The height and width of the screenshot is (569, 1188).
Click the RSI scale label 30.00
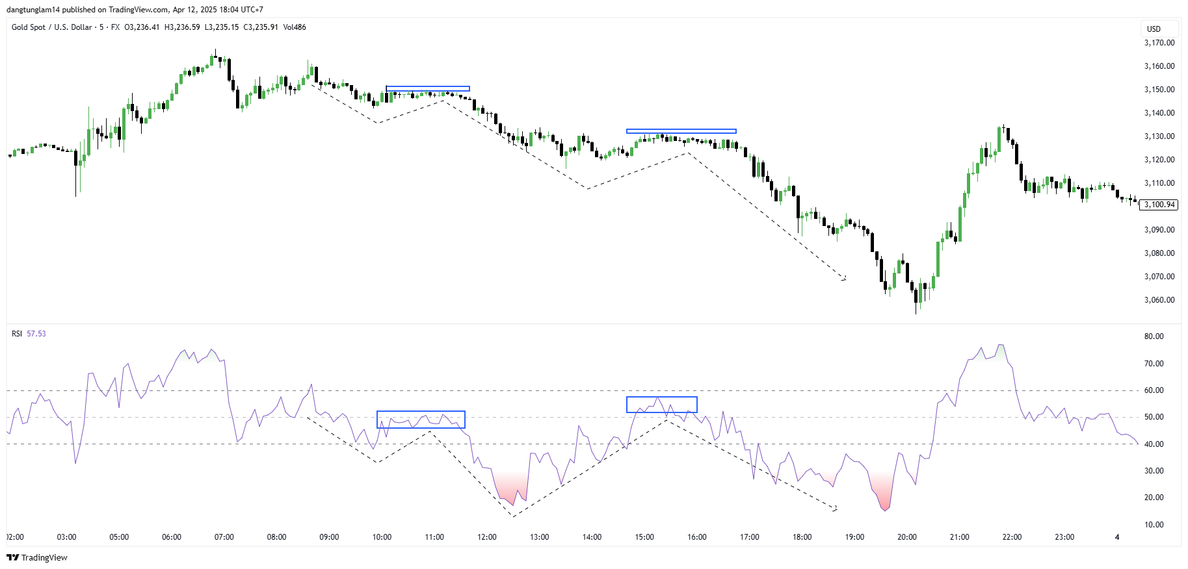(1154, 471)
